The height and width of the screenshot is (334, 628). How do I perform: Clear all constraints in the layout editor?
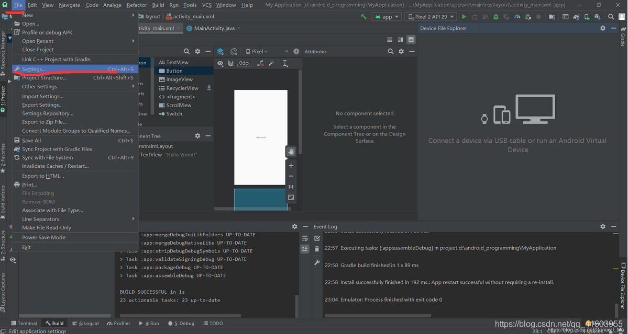pyautogui.click(x=260, y=63)
